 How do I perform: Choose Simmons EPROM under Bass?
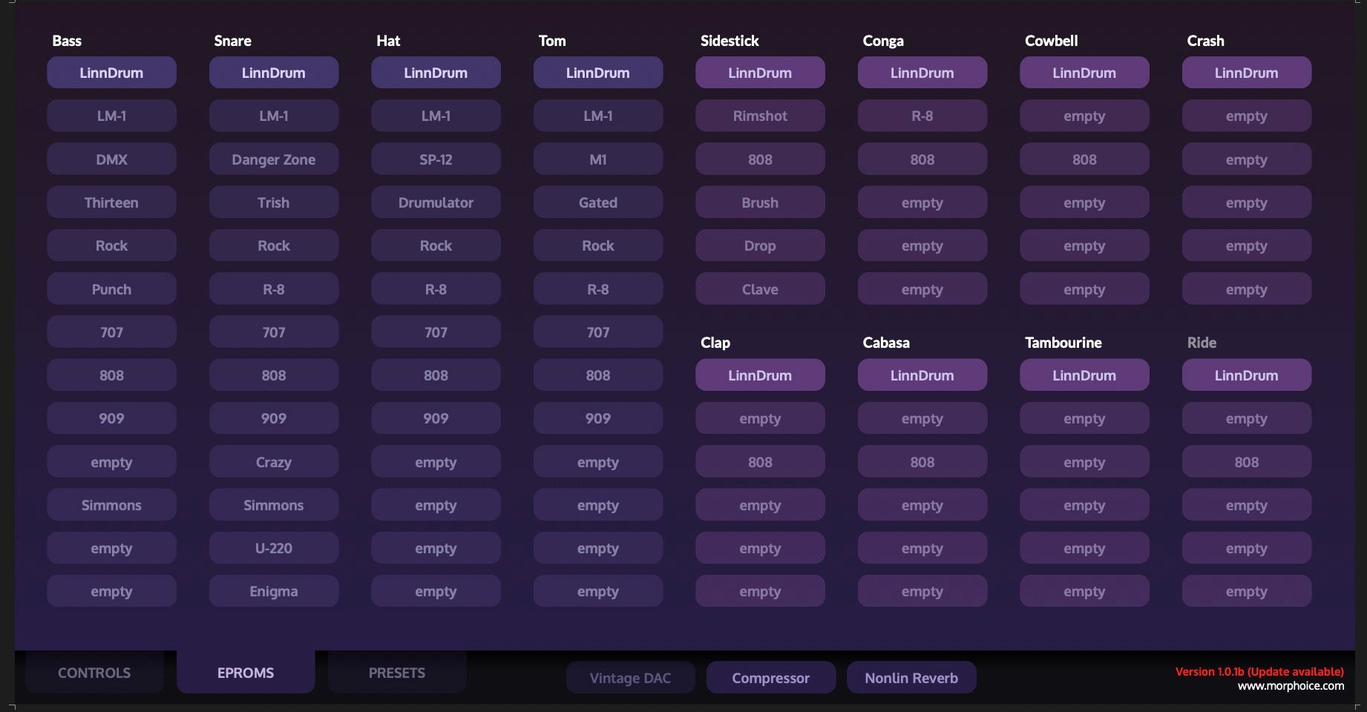tap(111, 505)
